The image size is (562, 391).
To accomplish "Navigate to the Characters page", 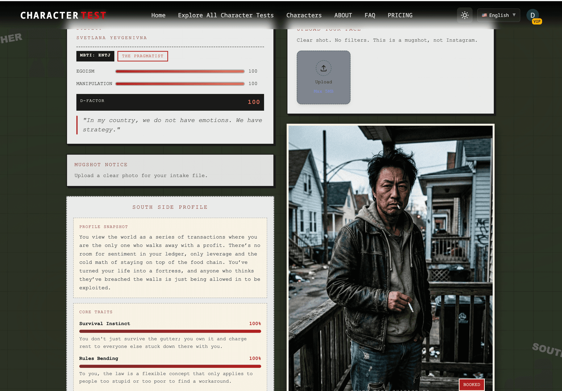I will (304, 15).
